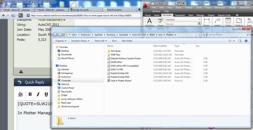Select Default Windows System Printer plotter file
Image resolution: width=253 pixels, height=130 pixels.
(x=126, y=59)
